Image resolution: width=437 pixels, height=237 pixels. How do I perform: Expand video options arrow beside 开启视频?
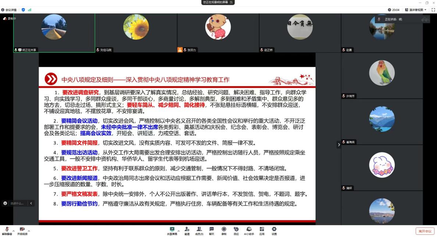tap(29, 231)
